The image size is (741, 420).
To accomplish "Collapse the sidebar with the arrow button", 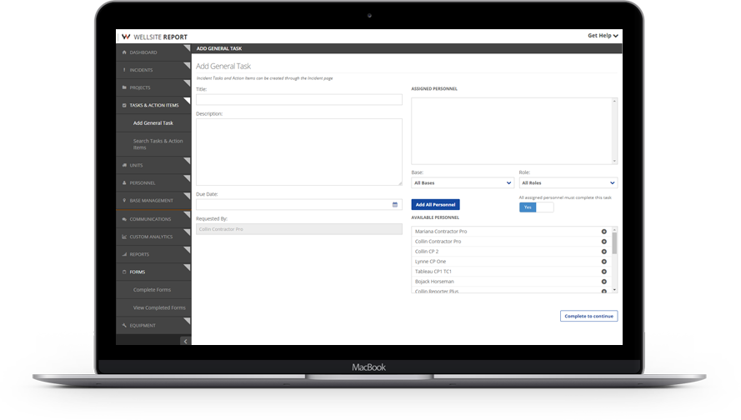I will pos(185,341).
